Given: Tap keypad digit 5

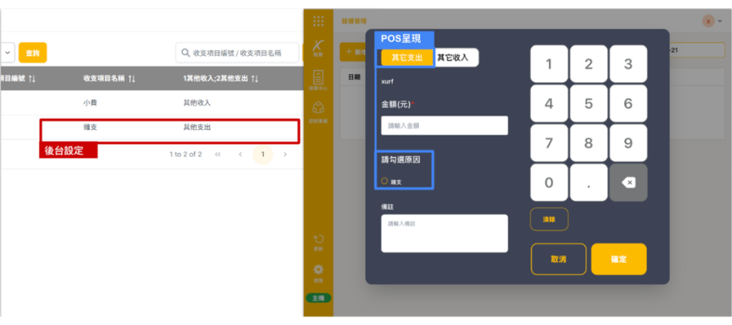Looking at the screenshot, I should [x=589, y=104].
